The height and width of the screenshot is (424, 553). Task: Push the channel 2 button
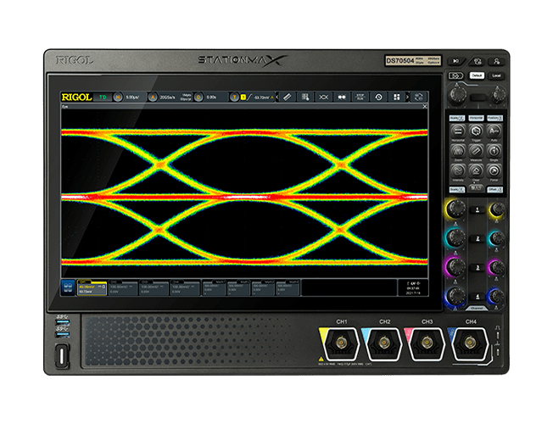coord(478,239)
